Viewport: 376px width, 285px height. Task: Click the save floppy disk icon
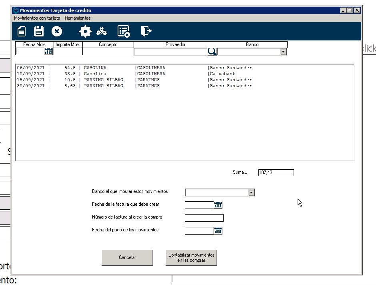point(39,31)
